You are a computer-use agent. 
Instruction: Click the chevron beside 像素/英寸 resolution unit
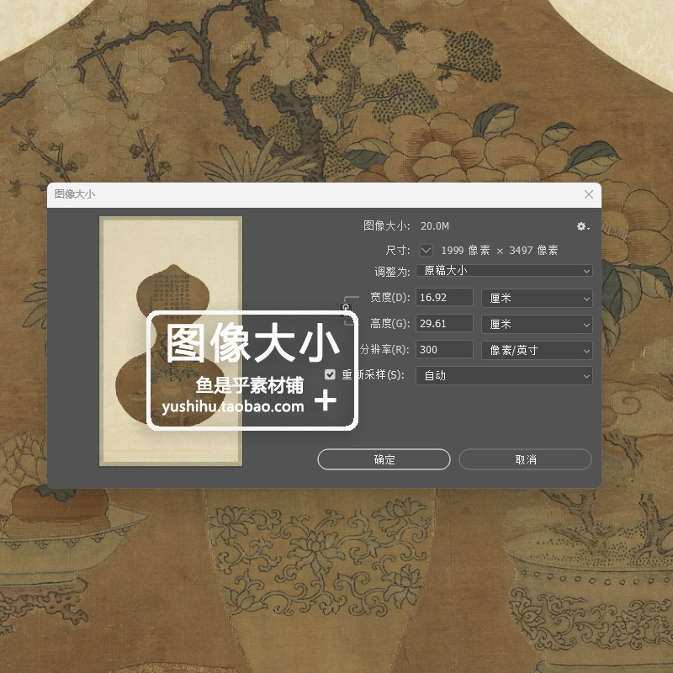click(x=586, y=350)
